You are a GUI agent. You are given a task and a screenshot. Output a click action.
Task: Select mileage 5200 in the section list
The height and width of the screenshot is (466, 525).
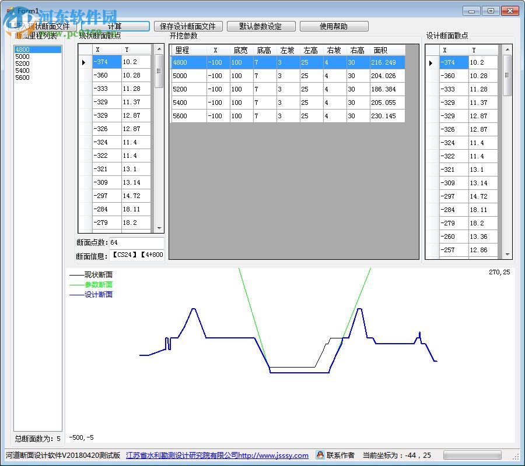tap(22, 63)
